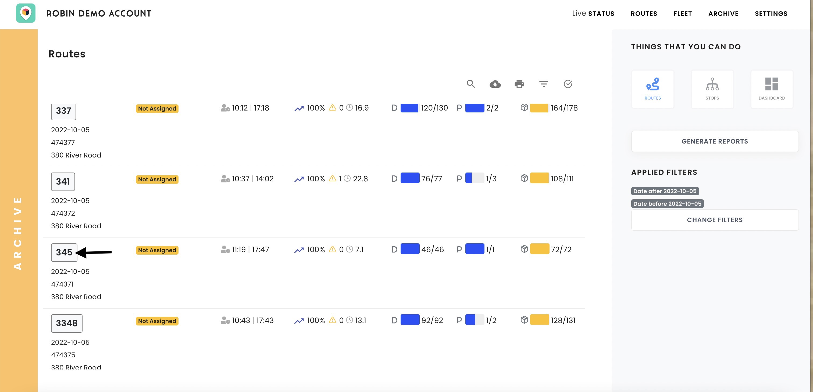
Task: Click the print routes icon
Action: point(519,84)
